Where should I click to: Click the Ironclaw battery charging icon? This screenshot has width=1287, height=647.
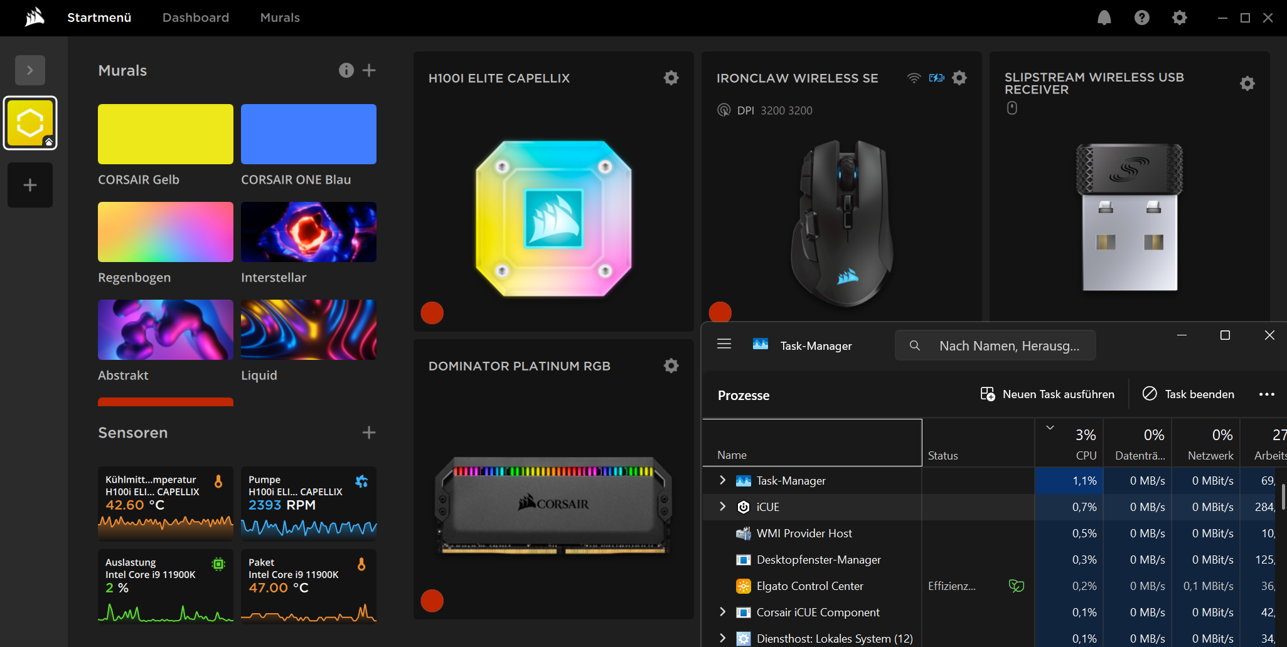(x=937, y=78)
